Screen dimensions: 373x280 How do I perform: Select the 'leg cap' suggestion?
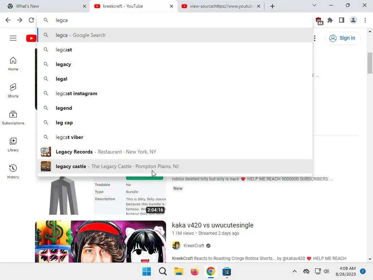coord(175,122)
